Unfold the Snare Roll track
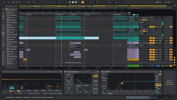The image size is (177, 100). click(128, 40)
